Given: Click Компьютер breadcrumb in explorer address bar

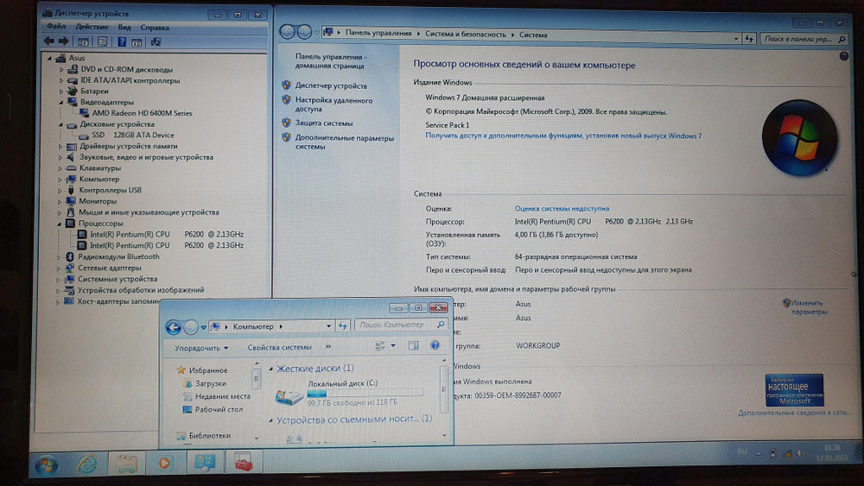Looking at the screenshot, I should [253, 326].
